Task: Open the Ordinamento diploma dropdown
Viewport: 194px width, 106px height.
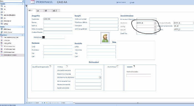Action: pos(100,77)
